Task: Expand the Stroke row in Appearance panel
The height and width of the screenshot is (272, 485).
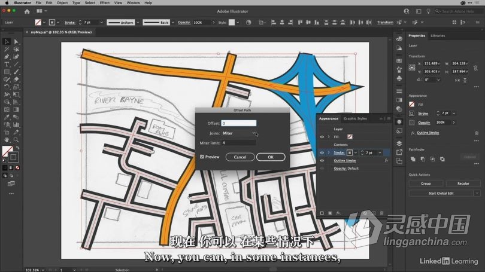Action: 329,152
